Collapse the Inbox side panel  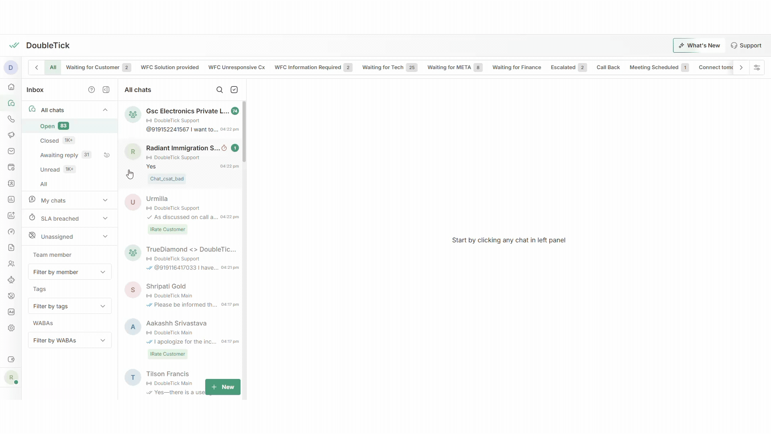(x=106, y=90)
